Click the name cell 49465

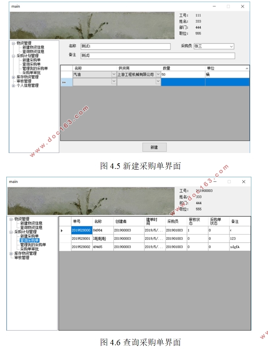pos(103,247)
